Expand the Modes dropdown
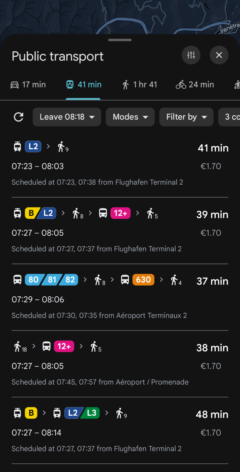The height and width of the screenshot is (472, 240). (x=130, y=117)
